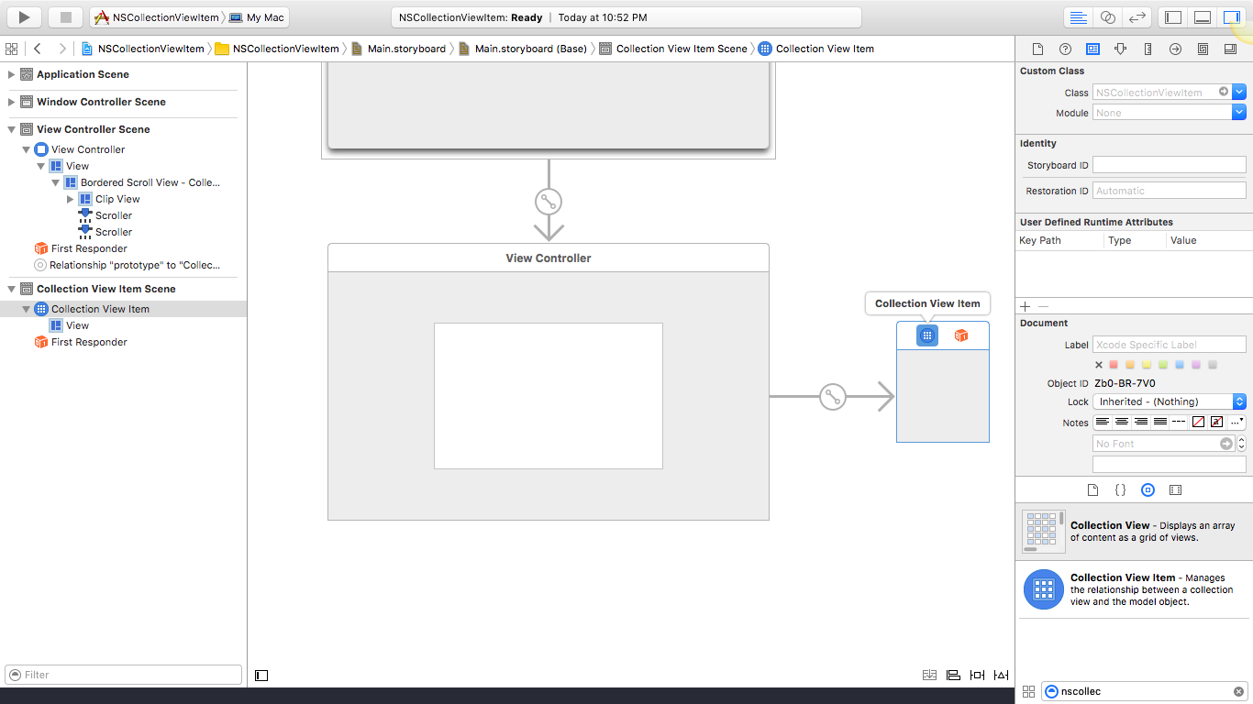Open the Lock dropdown in Document section
The image size is (1253, 704).
[1168, 401]
